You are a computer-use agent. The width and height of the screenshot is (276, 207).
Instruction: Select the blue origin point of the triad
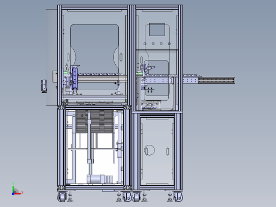click(x=13, y=194)
